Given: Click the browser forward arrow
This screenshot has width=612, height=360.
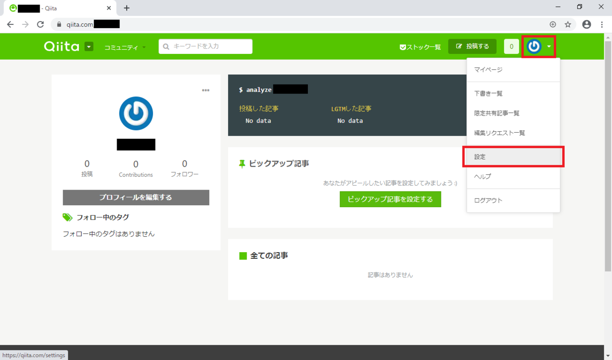Looking at the screenshot, I should click(25, 24).
